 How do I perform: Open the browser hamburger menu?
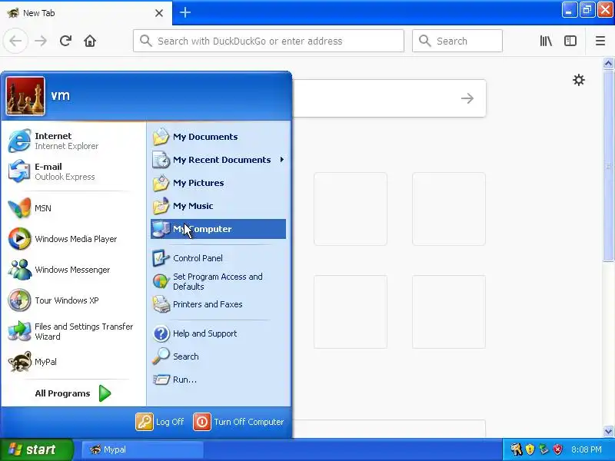(600, 41)
